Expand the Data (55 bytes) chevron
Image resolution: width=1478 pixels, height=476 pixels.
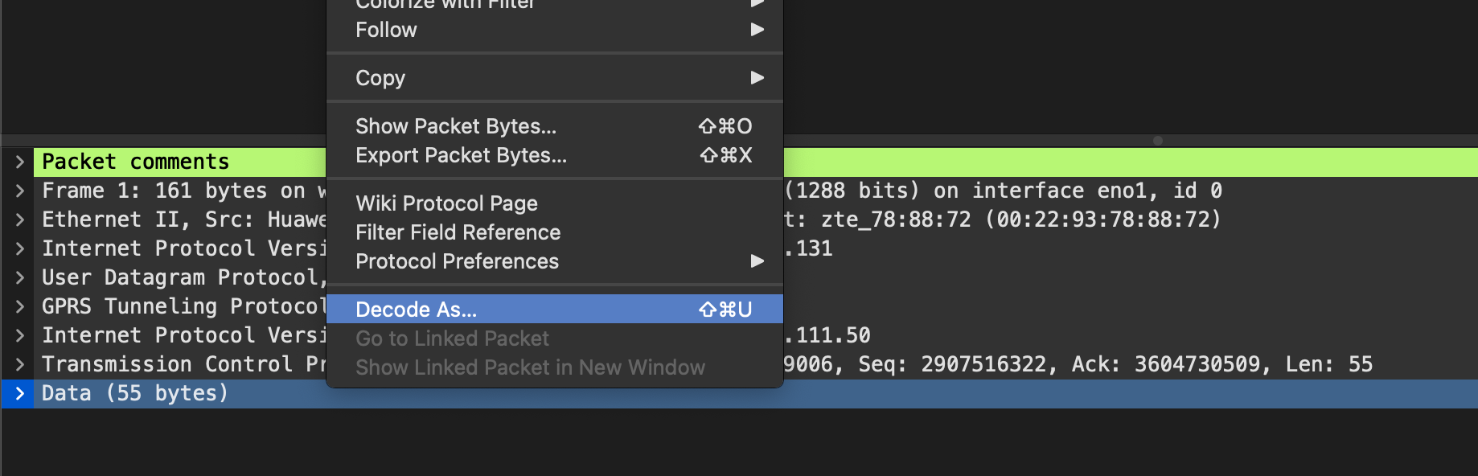(x=19, y=393)
